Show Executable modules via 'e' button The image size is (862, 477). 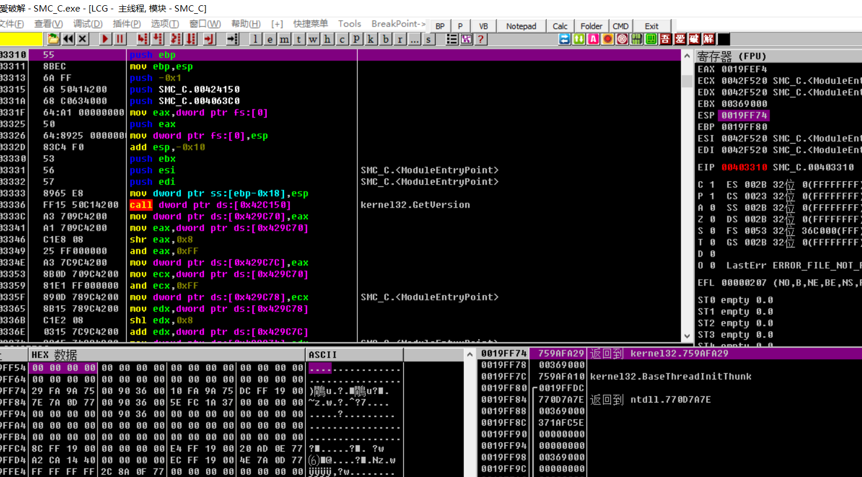270,39
